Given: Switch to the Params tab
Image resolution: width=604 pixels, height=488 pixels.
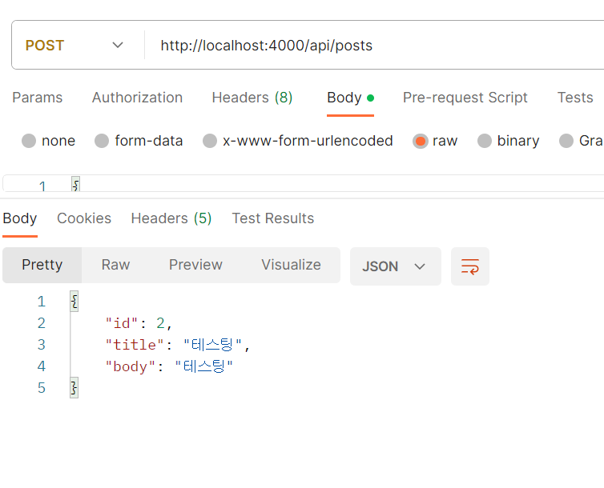Looking at the screenshot, I should (x=38, y=98).
